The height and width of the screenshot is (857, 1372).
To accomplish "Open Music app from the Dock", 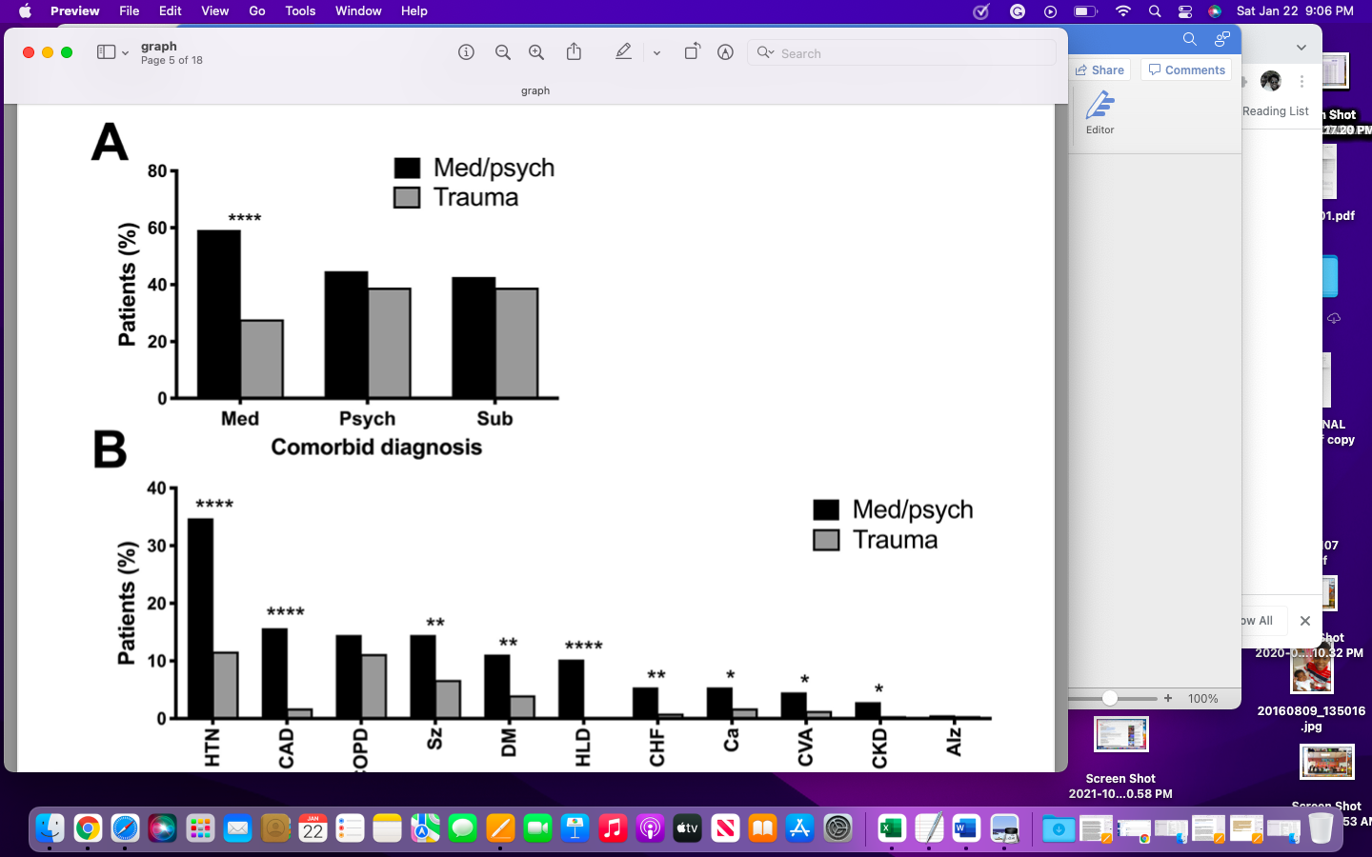I will pyautogui.click(x=613, y=828).
